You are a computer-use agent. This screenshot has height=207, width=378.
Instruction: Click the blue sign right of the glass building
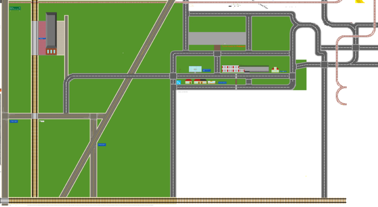coord(206,70)
